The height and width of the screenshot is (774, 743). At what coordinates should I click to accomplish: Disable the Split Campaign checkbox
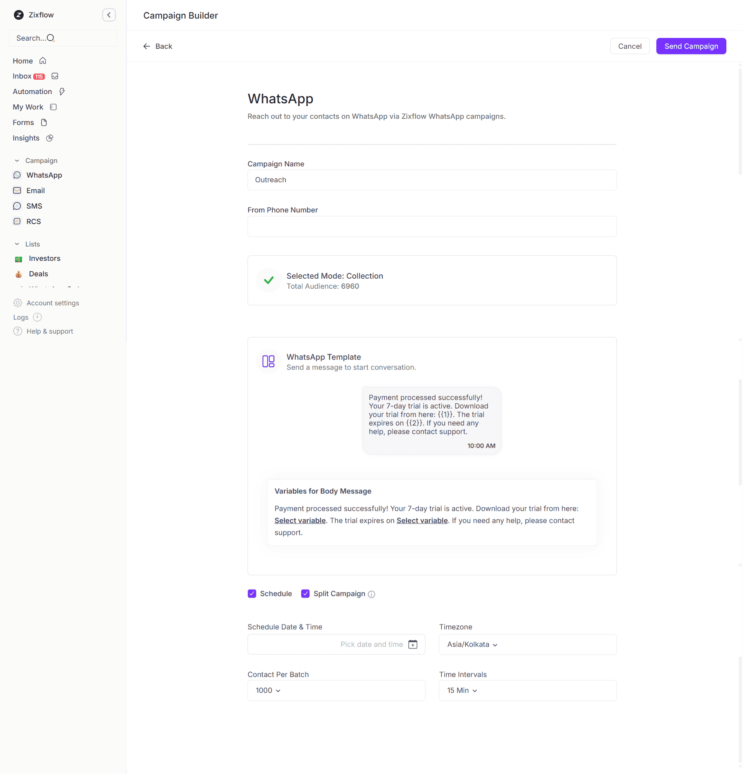click(x=305, y=593)
